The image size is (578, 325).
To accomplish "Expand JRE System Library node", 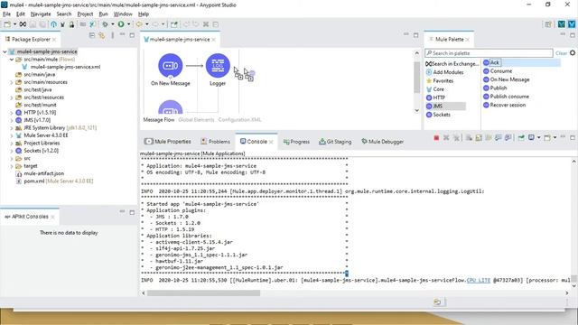I will tap(12, 128).
